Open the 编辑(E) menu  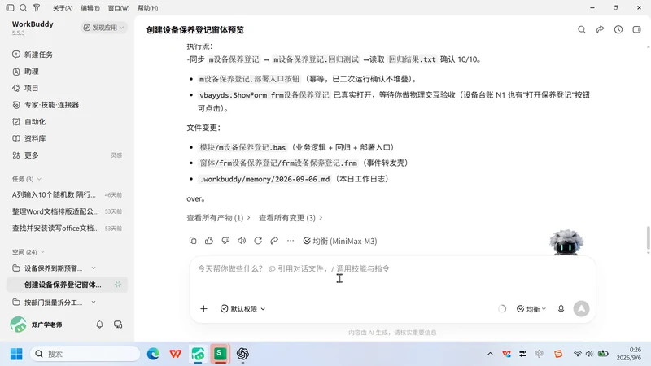coord(90,8)
